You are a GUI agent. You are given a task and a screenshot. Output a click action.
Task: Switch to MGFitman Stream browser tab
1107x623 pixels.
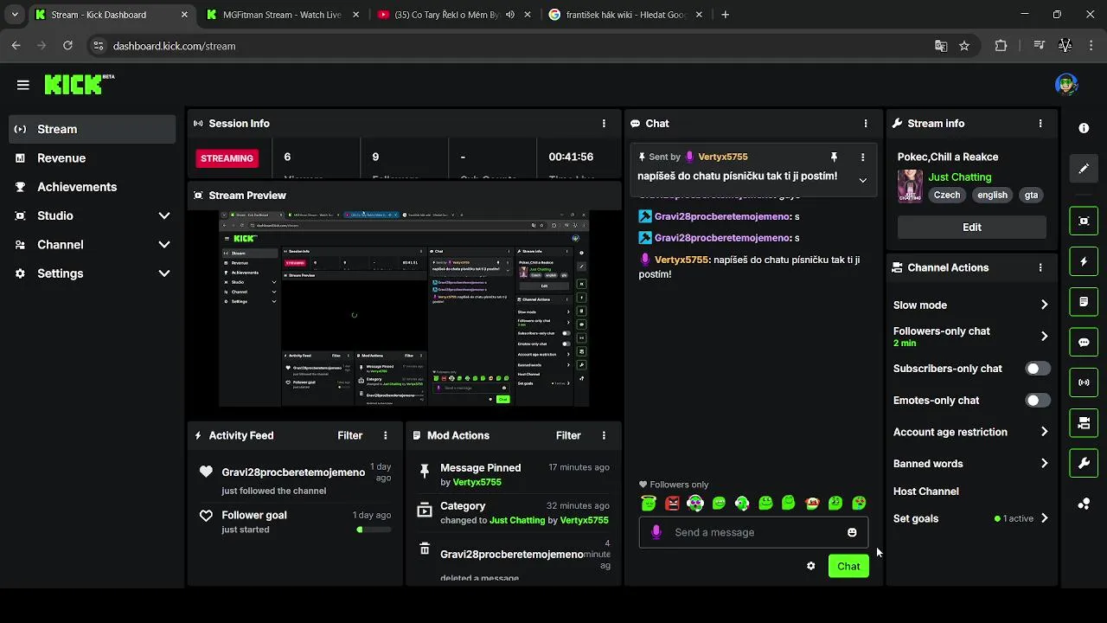283,15
